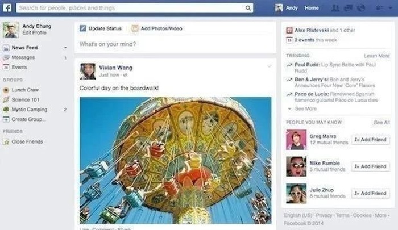This screenshot has height=230, width=398.
Task: Open the notifications globe icon
Action: (361, 8)
